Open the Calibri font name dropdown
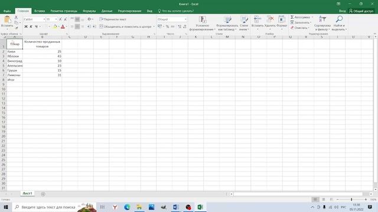This screenshot has height=212, width=378. click(x=44, y=19)
